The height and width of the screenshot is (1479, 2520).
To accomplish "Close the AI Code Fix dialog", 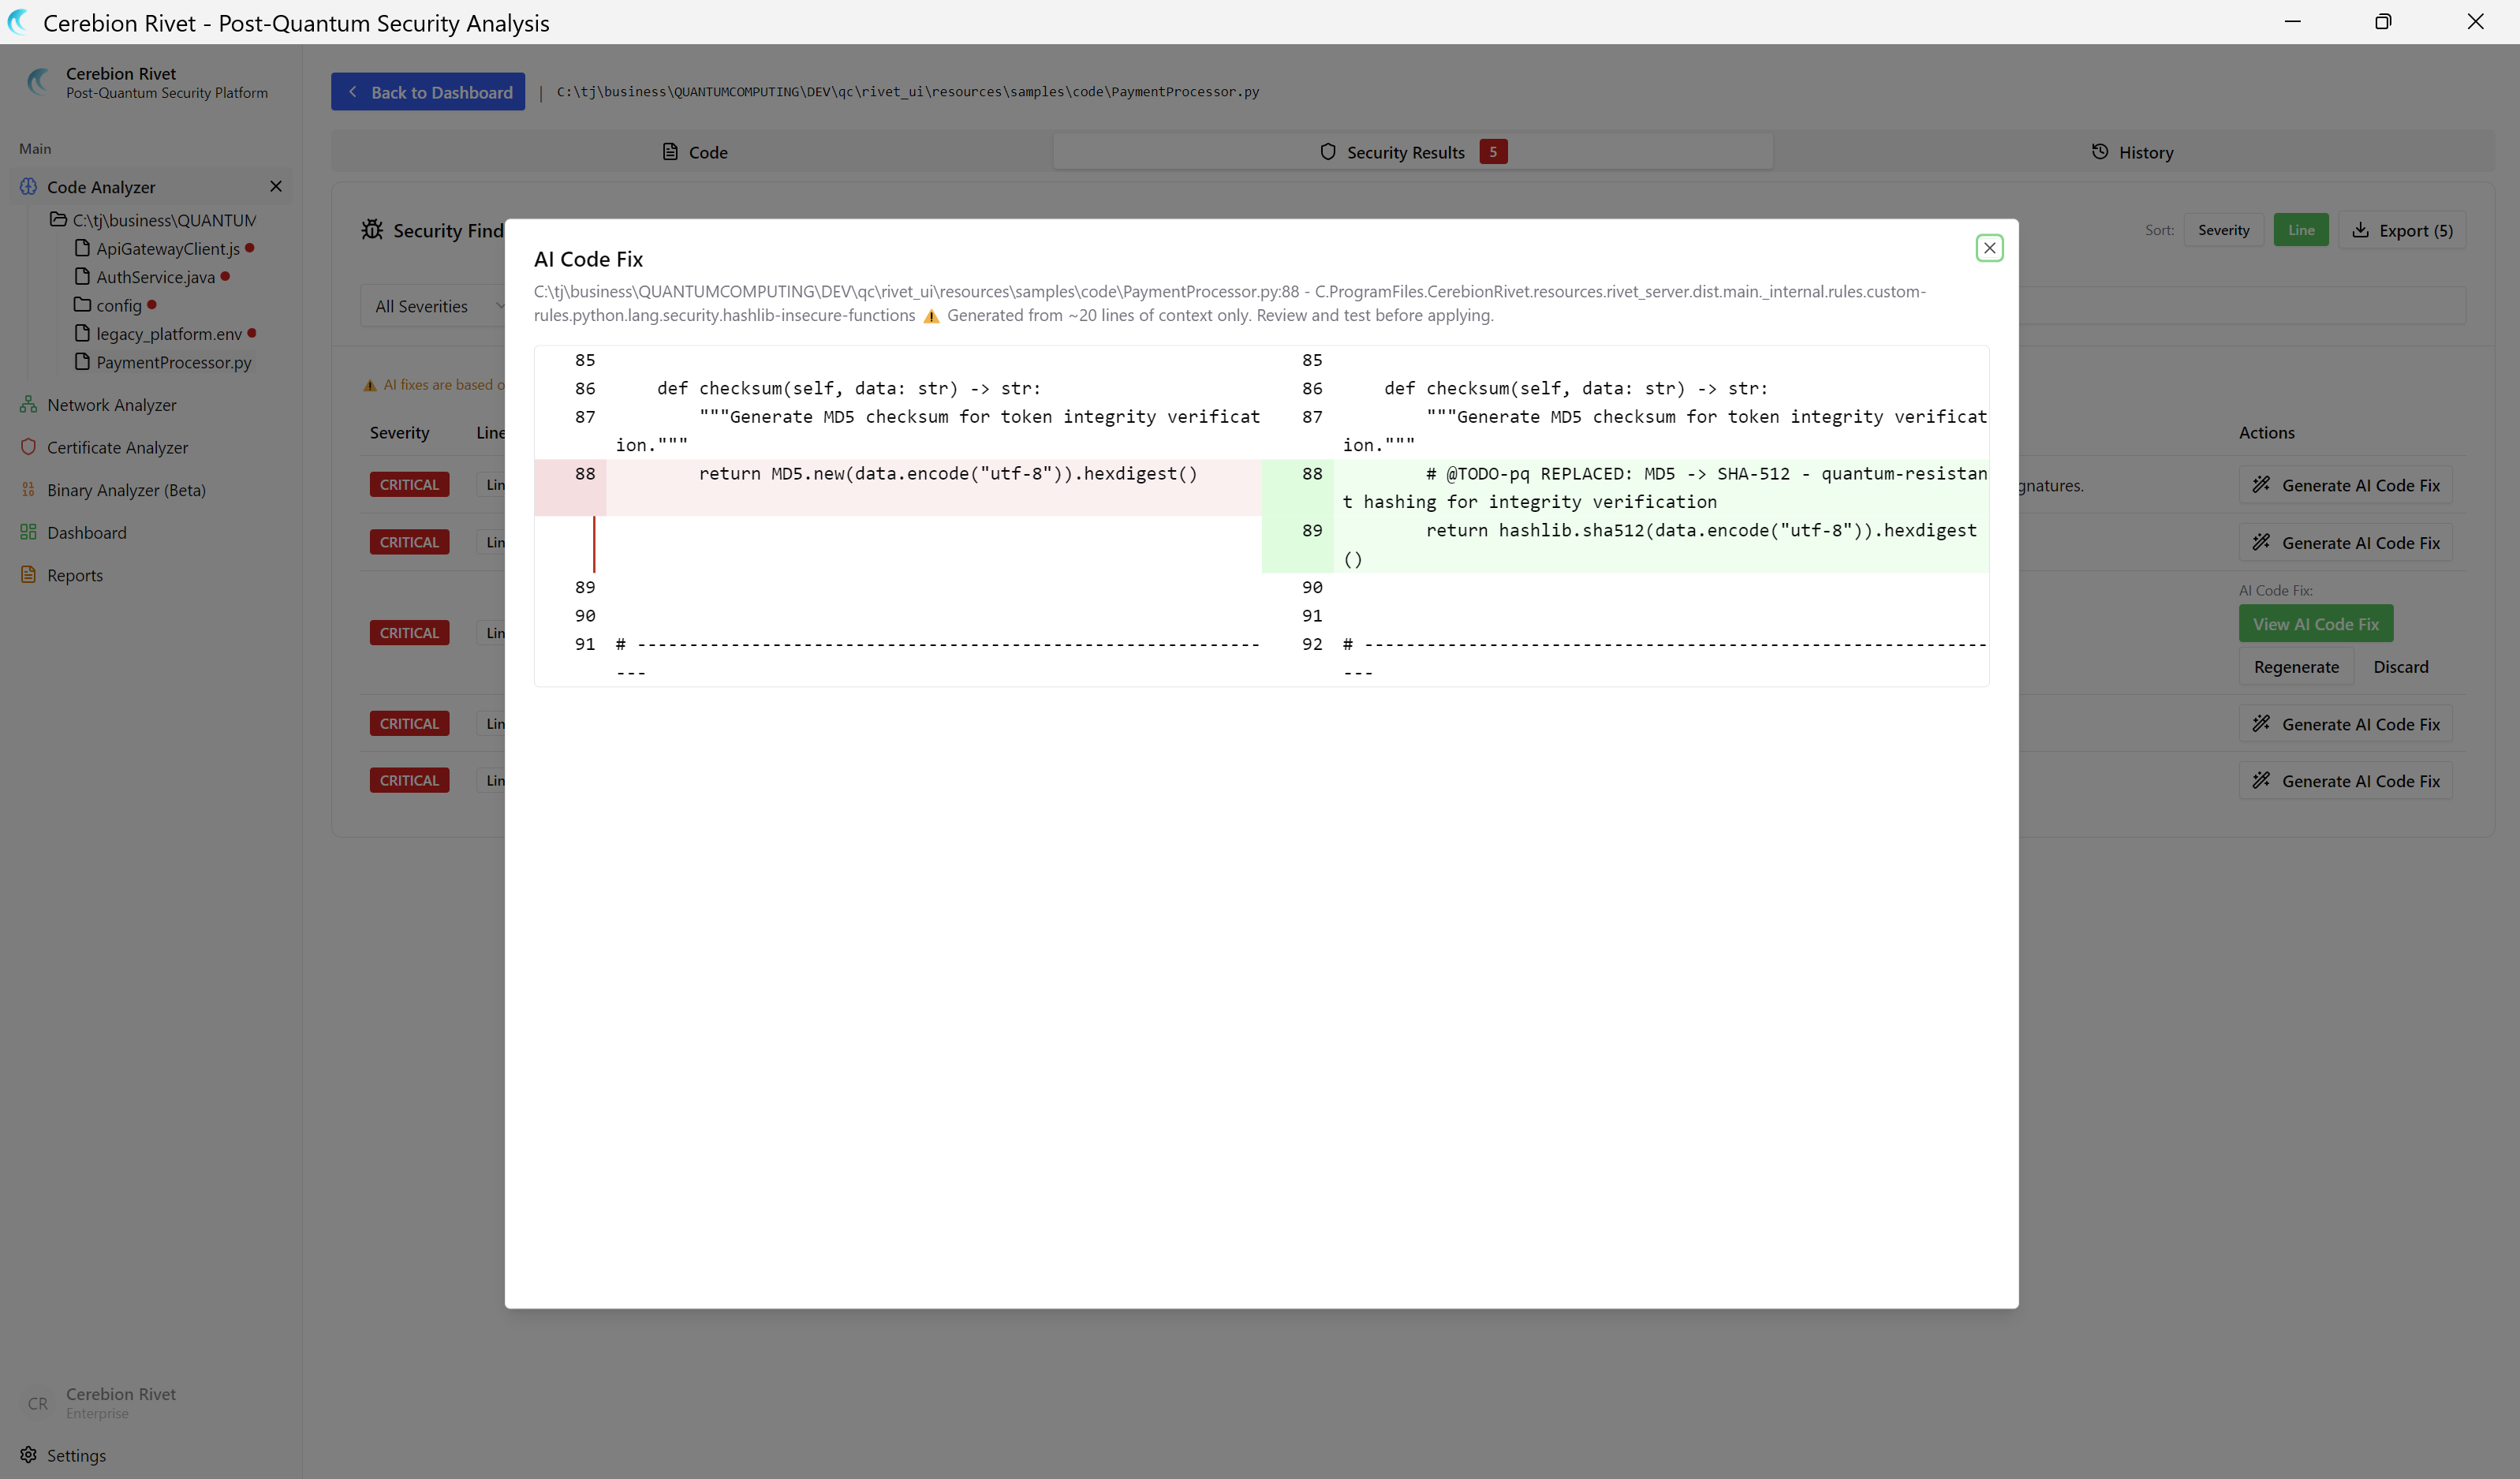I will point(1989,248).
